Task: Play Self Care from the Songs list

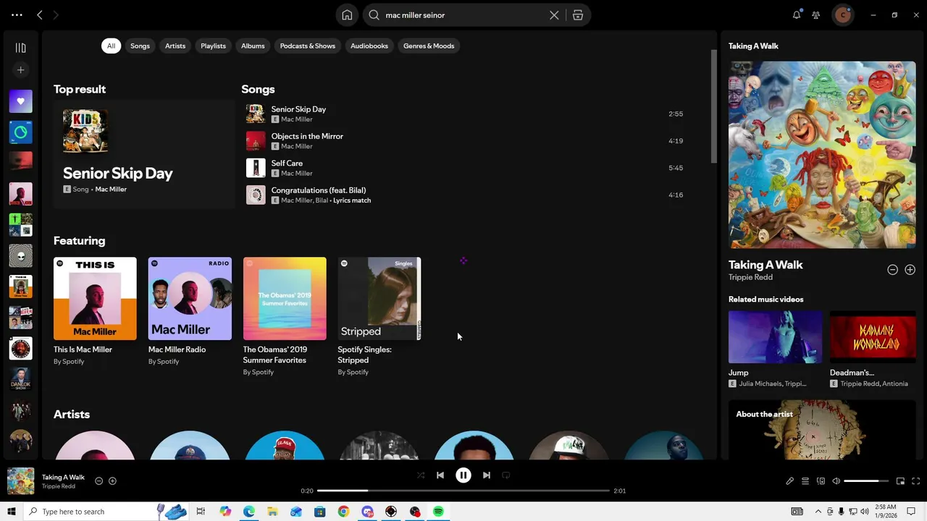Action: 464,168
